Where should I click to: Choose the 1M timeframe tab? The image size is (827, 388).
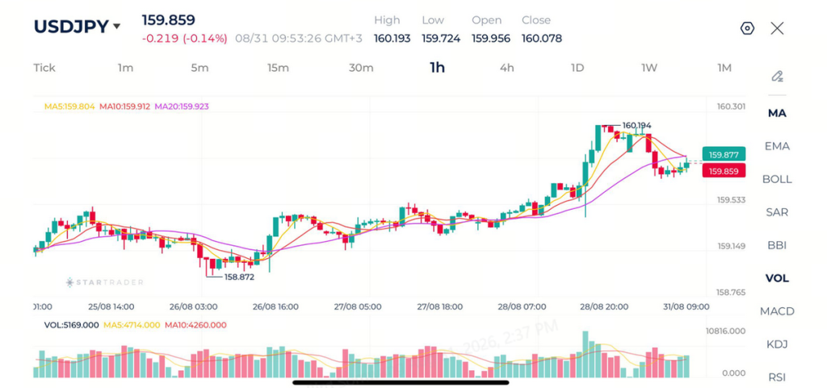coord(724,68)
